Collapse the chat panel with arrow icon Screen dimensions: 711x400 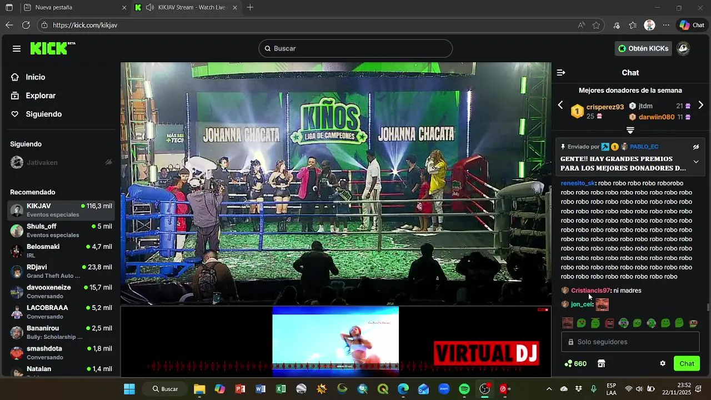pyautogui.click(x=561, y=73)
